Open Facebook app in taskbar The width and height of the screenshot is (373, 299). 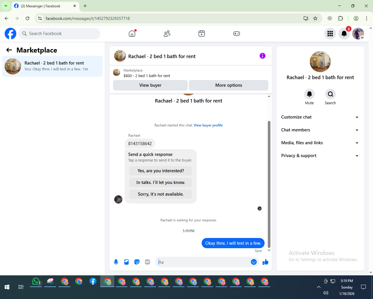[x=93, y=281]
